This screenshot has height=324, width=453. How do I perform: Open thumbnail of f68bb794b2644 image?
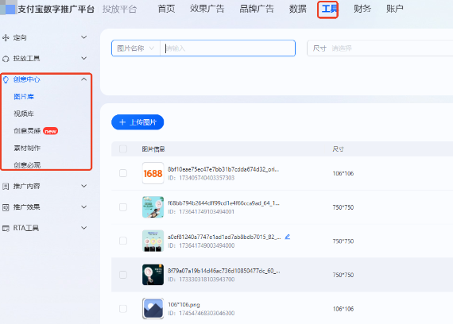(x=153, y=207)
